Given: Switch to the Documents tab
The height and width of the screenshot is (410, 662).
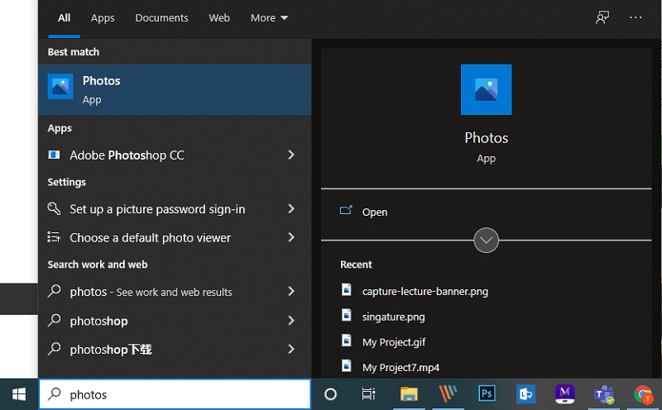Looking at the screenshot, I should [x=161, y=17].
